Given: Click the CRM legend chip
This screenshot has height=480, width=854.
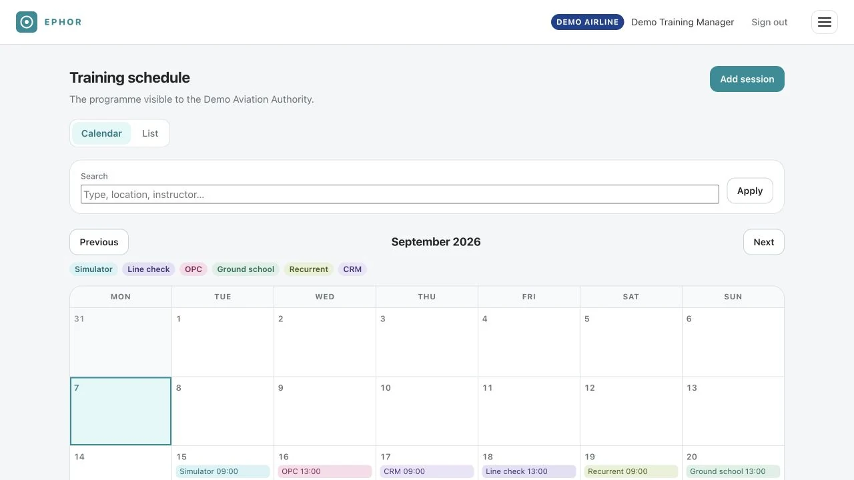Looking at the screenshot, I should [352, 269].
